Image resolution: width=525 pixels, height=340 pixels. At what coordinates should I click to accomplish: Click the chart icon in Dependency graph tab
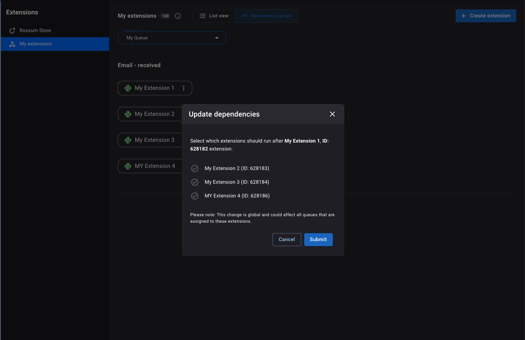tap(244, 16)
